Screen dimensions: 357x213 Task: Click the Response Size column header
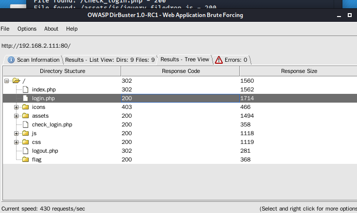coord(299,71)
